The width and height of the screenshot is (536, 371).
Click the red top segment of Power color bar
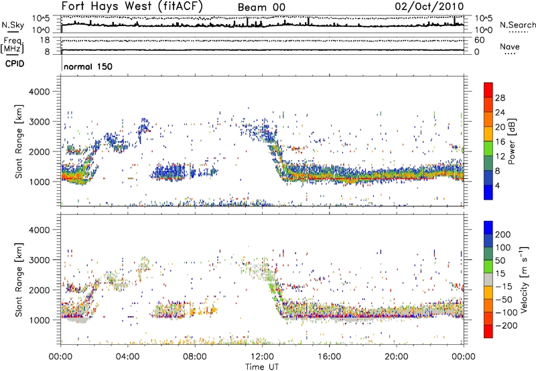488,90
